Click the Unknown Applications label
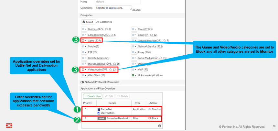 150,75
